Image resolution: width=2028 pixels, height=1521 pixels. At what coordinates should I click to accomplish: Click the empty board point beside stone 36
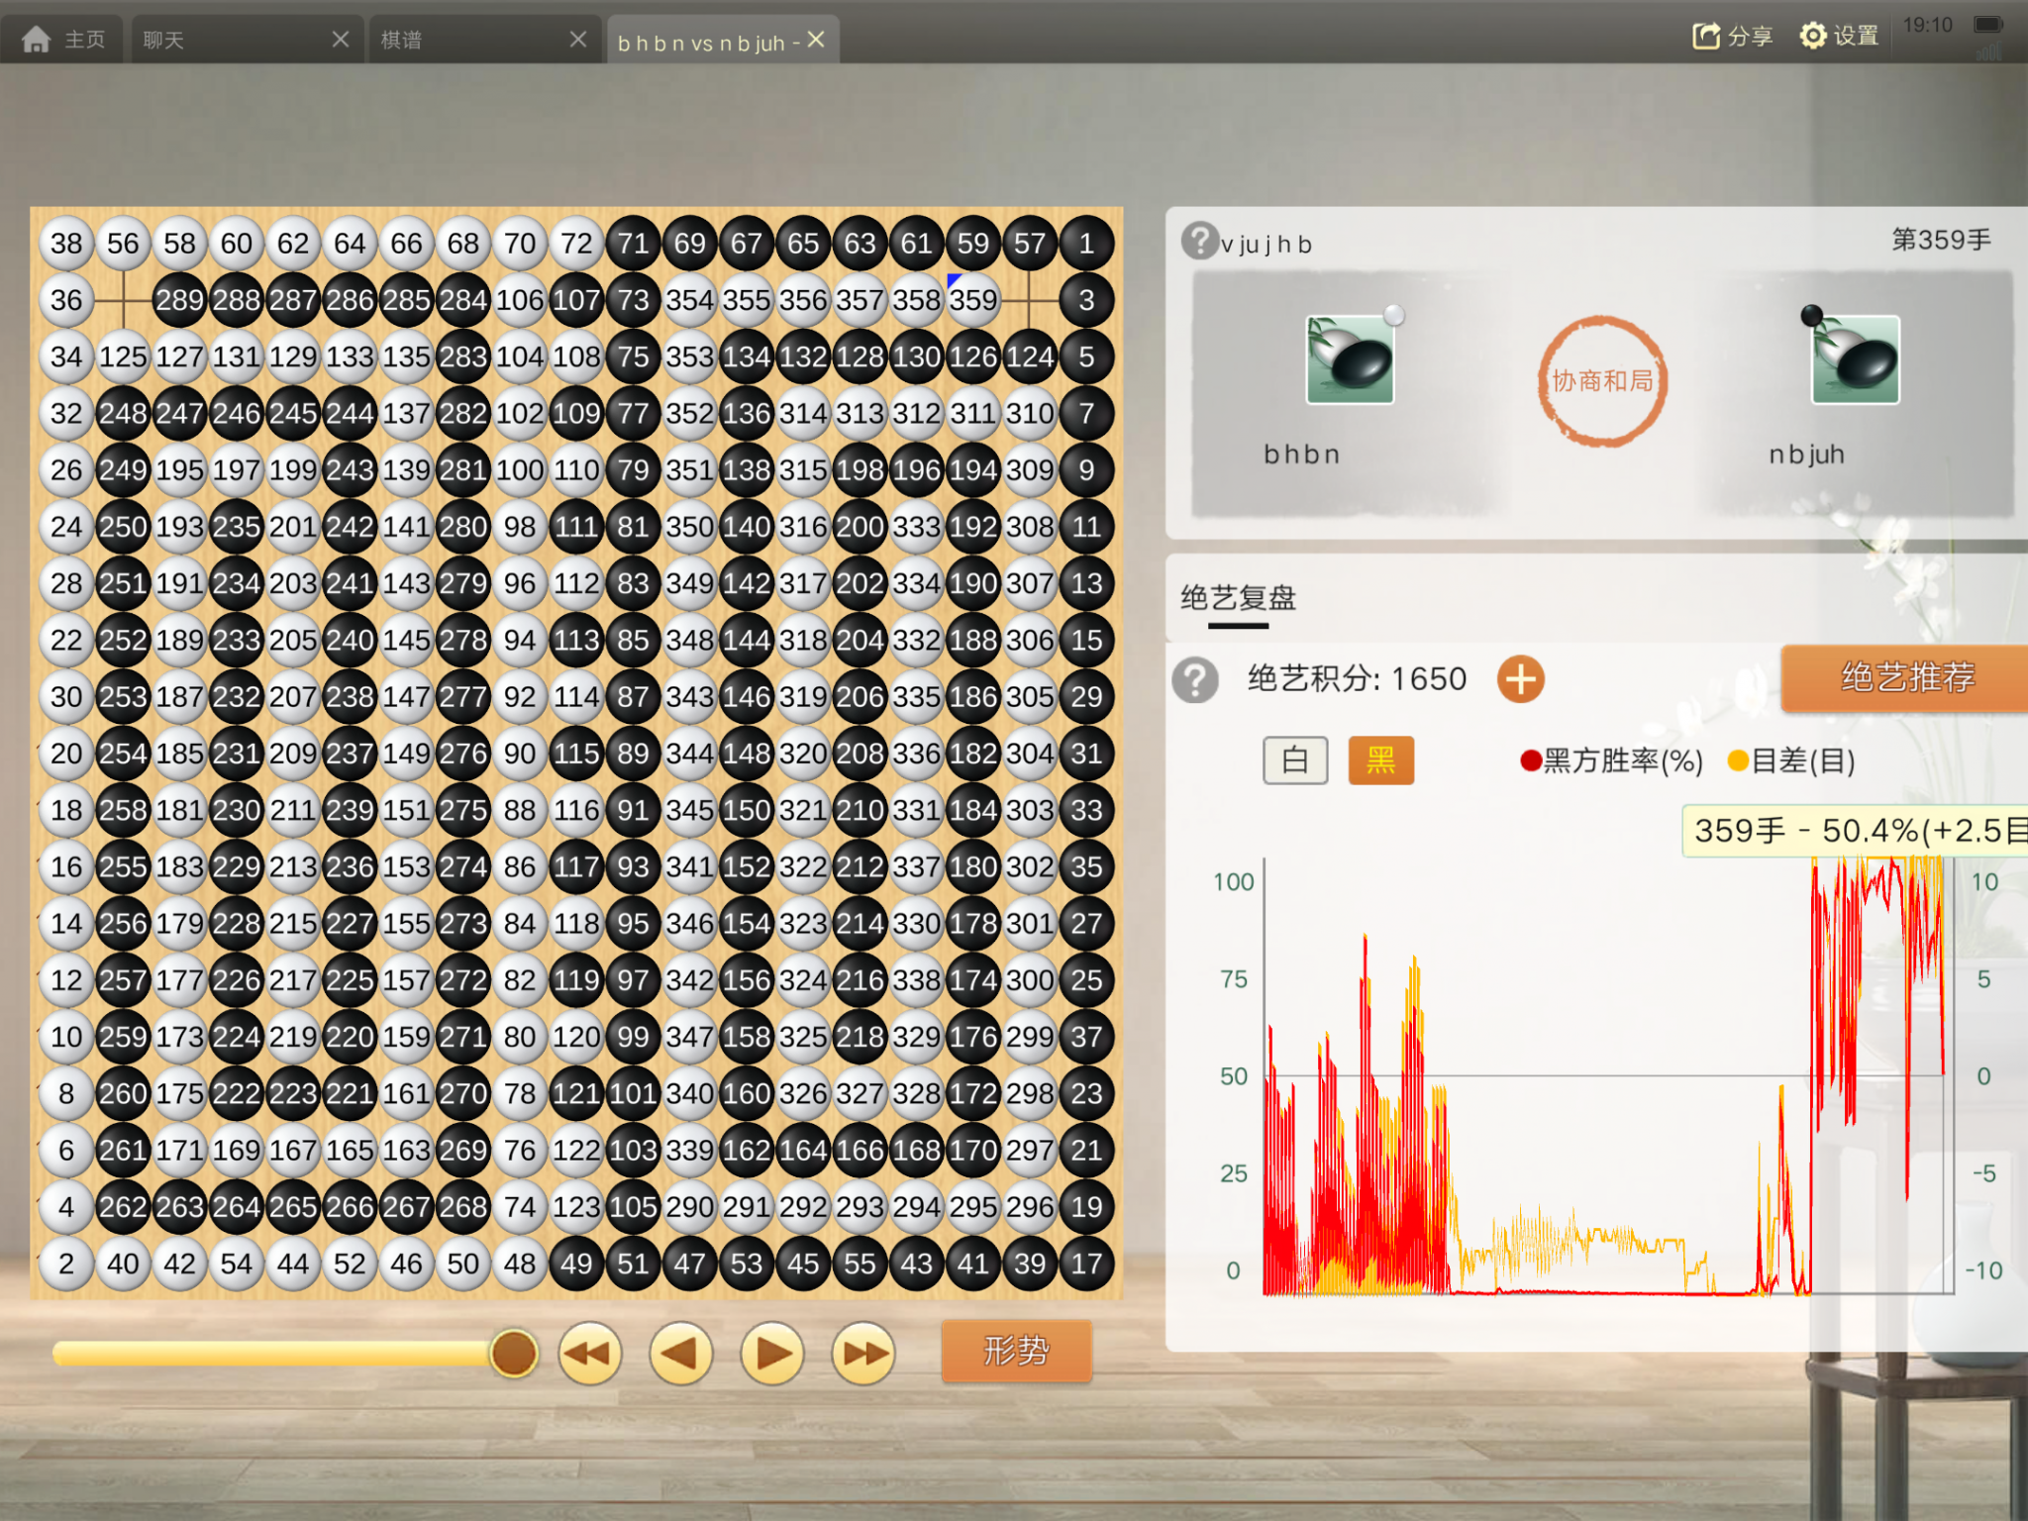123,300
